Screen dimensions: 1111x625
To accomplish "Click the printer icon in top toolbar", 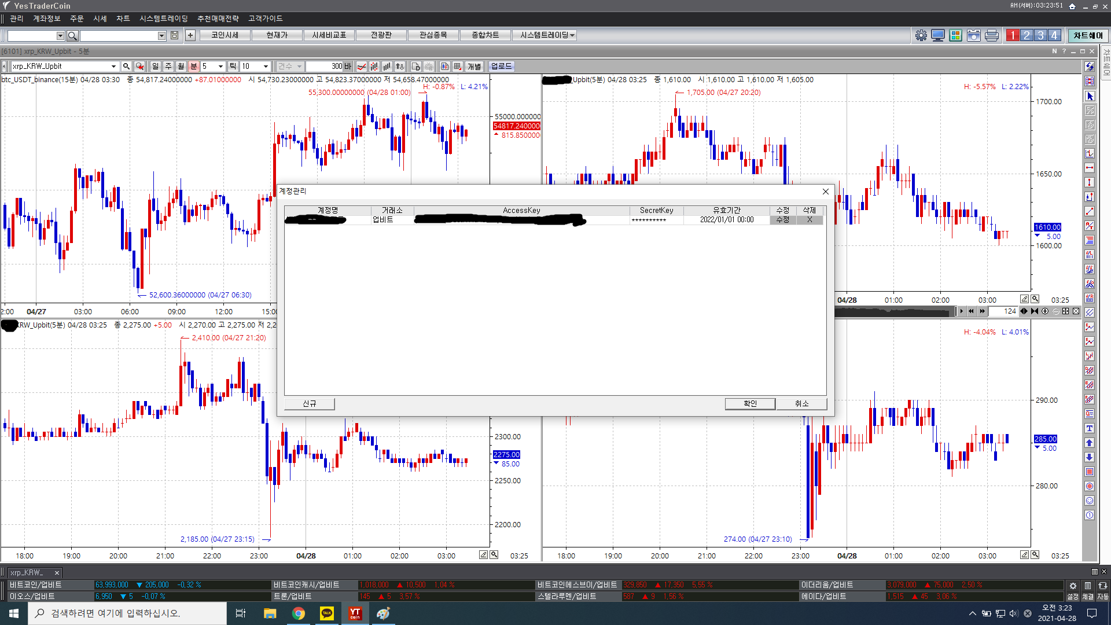I will [x=992, y=35].
